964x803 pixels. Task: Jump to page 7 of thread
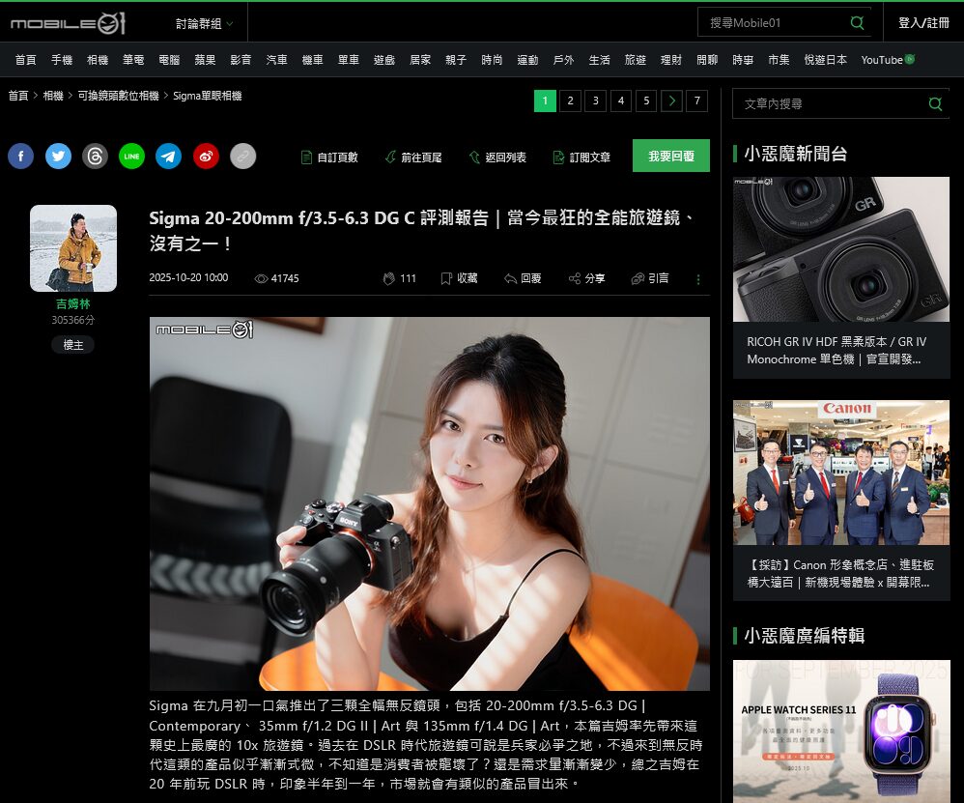point(696,100)
